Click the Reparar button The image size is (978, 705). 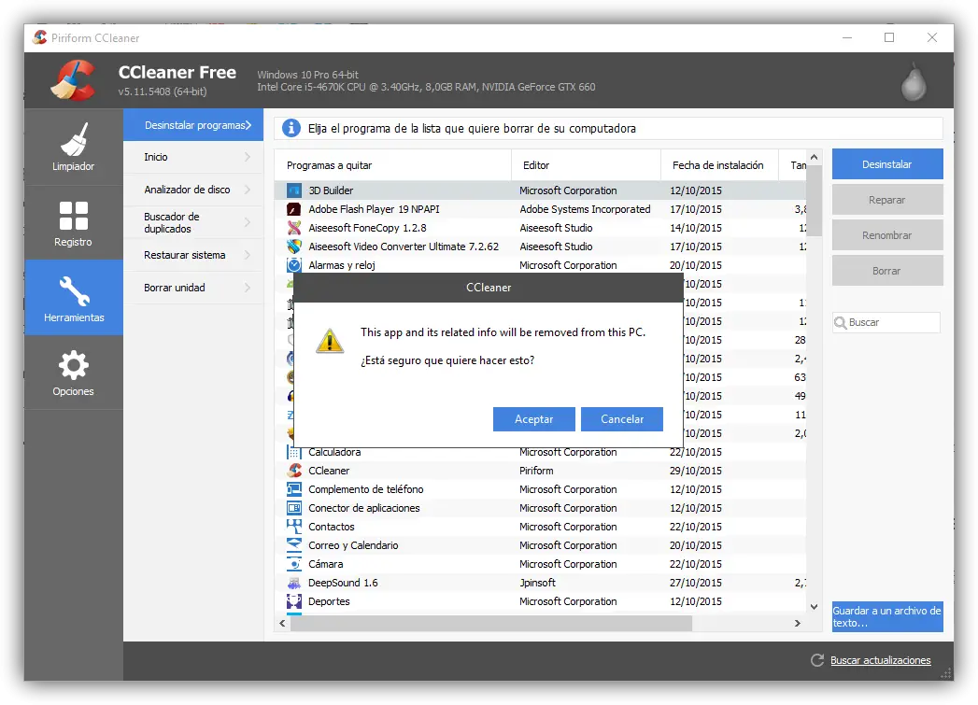coord(887,200)
